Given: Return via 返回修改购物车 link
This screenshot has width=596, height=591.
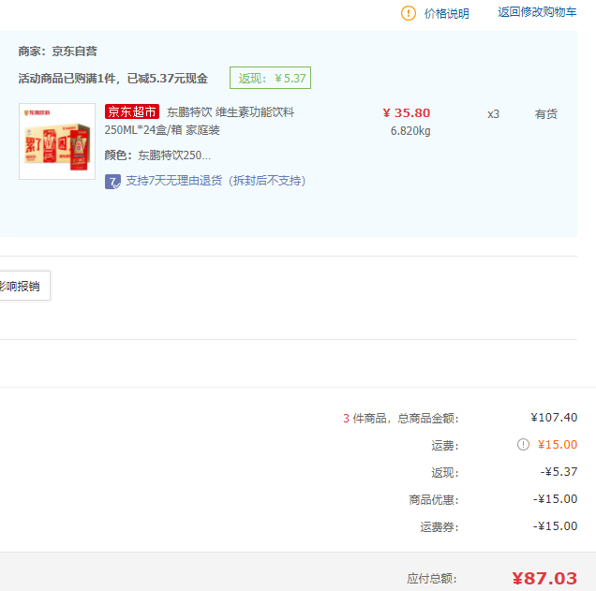Looking at the screenshot, I should click(537, 12).
